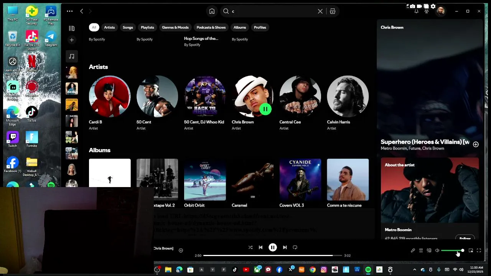Open the Spotify three-dot menu

coord(69,11)
